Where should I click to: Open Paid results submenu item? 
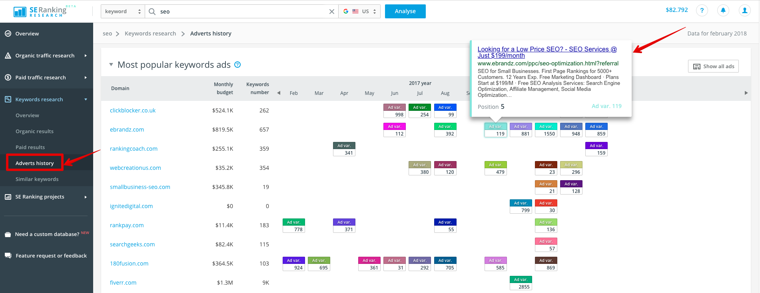[30, 147]
